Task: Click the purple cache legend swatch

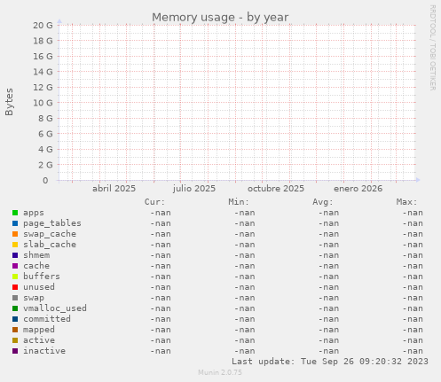Action: tap(15, 266)
